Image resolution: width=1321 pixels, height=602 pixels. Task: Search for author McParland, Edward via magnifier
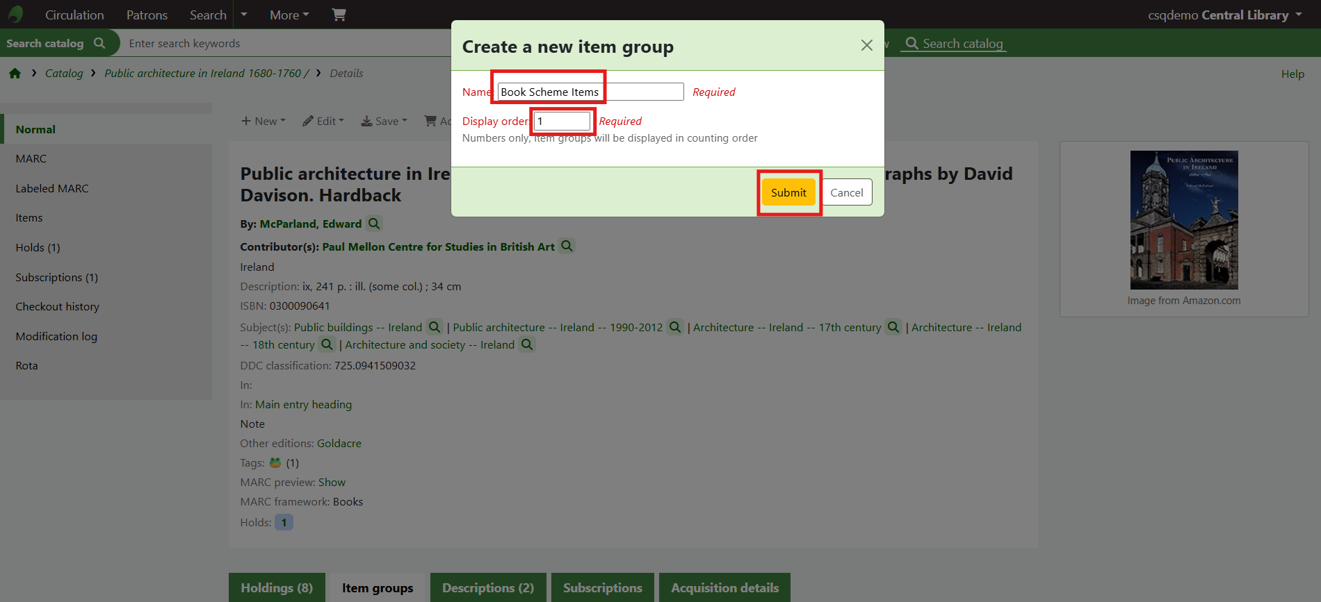(x=374, y=224)
